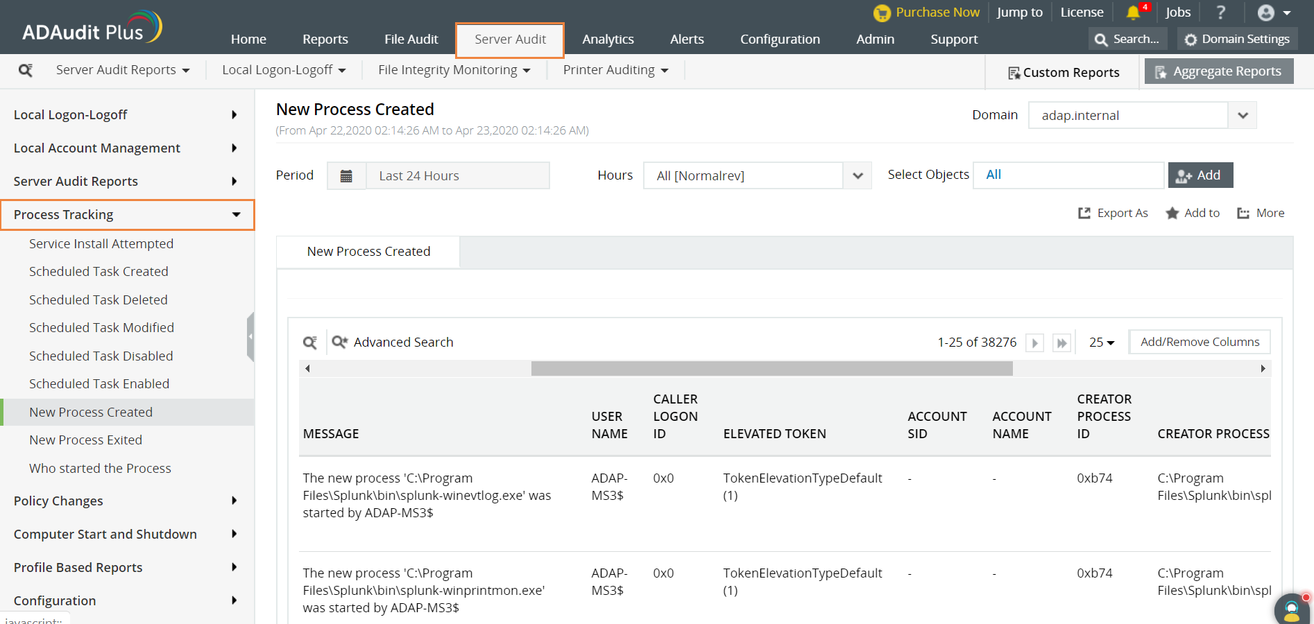
Task: Open global search using the magnifier icon
Action: [x=1100, y=39]
